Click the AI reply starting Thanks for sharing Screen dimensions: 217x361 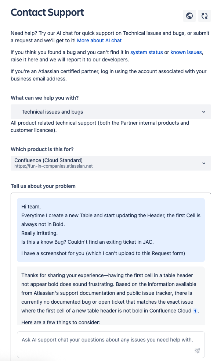pos(111,296)
